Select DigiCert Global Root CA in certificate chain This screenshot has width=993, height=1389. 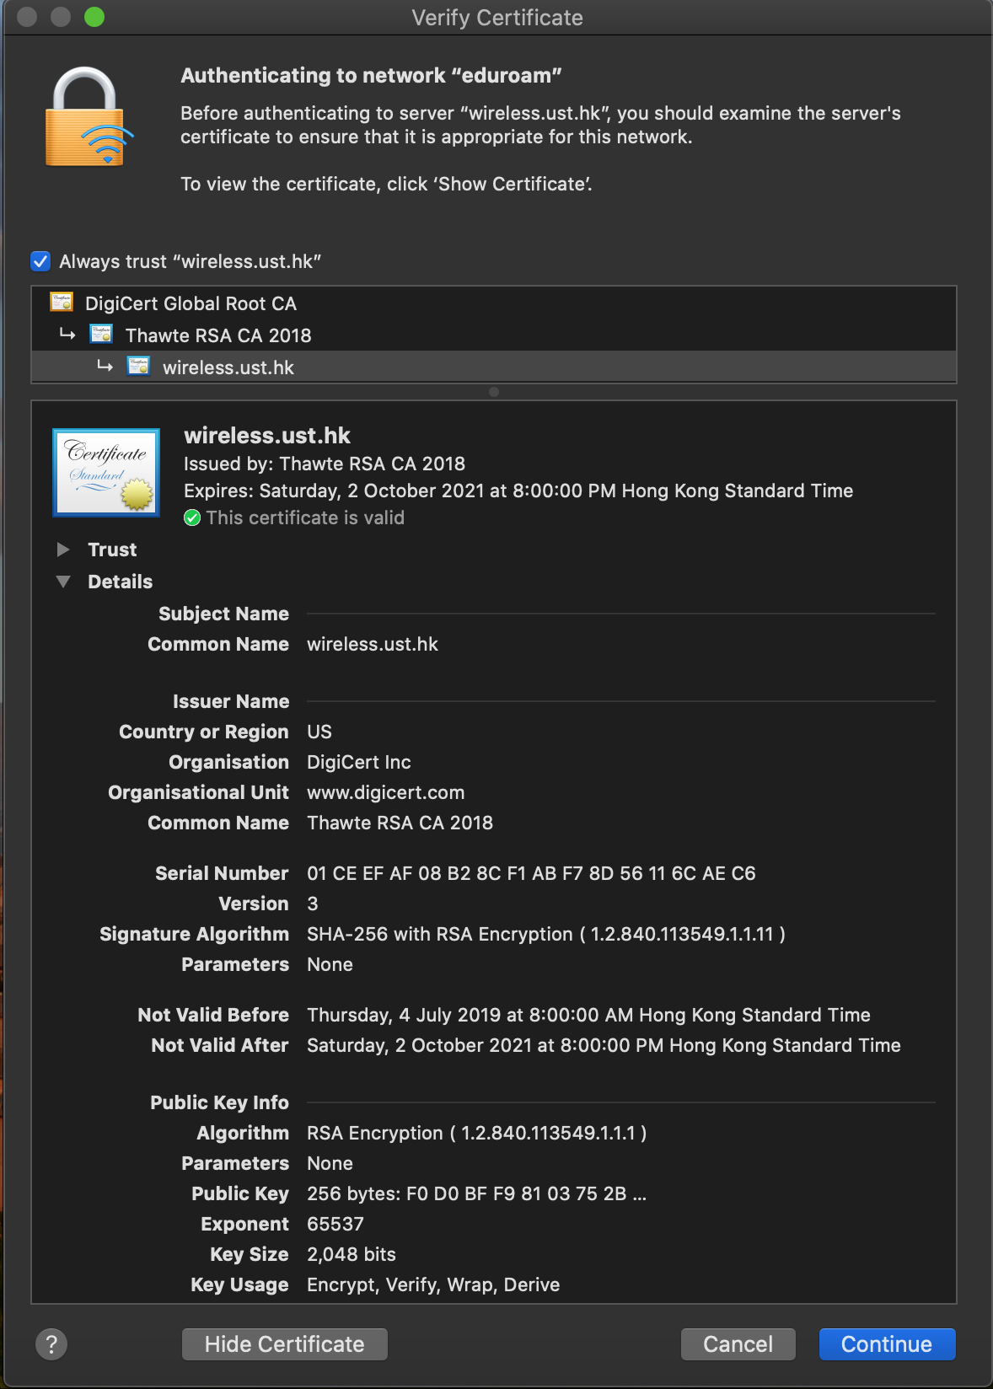pos(191,303)
